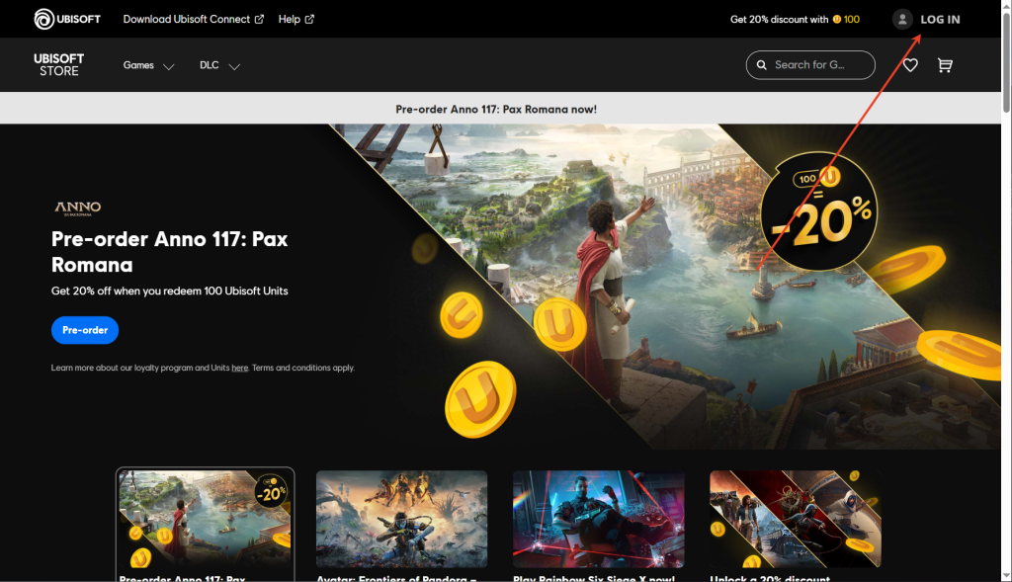The height and width of the screenshot is (582, 1012).
Task: Open the wishlist heart icon
Action: pyautogui.click(x=910, y=65)
